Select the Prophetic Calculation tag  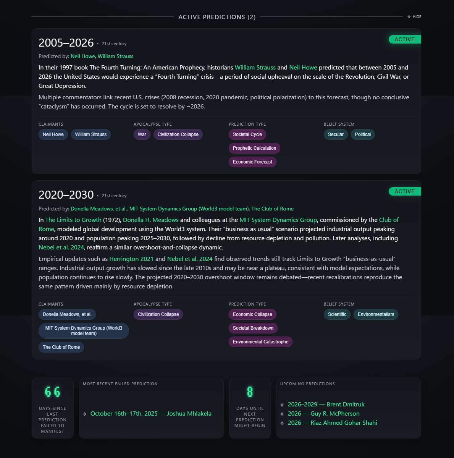coord(254,148)
